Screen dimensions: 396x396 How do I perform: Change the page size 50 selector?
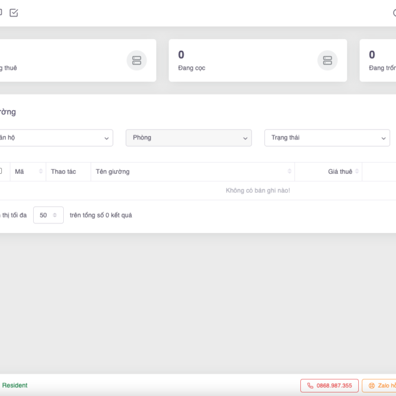pyautogui.click(x=48, y=215)
